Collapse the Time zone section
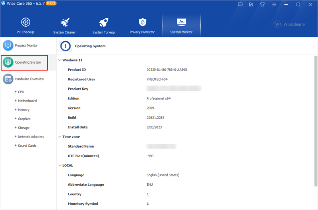Image resolution: width=318 pixels, height=210 pixels. pos(60,137)
